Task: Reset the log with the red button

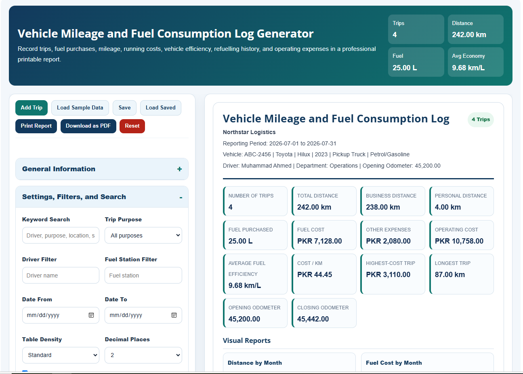Action: (x=132, y=126)
